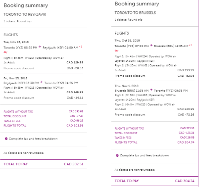Open Complete tax and fees breakdown for Reykjavik
The image size is (199, 194).
point(33,139)
